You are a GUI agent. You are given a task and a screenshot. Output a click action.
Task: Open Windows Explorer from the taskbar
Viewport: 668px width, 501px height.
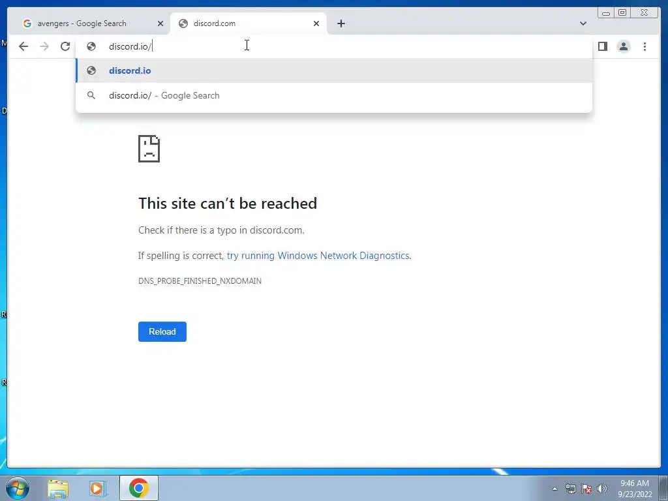[58, 488]
